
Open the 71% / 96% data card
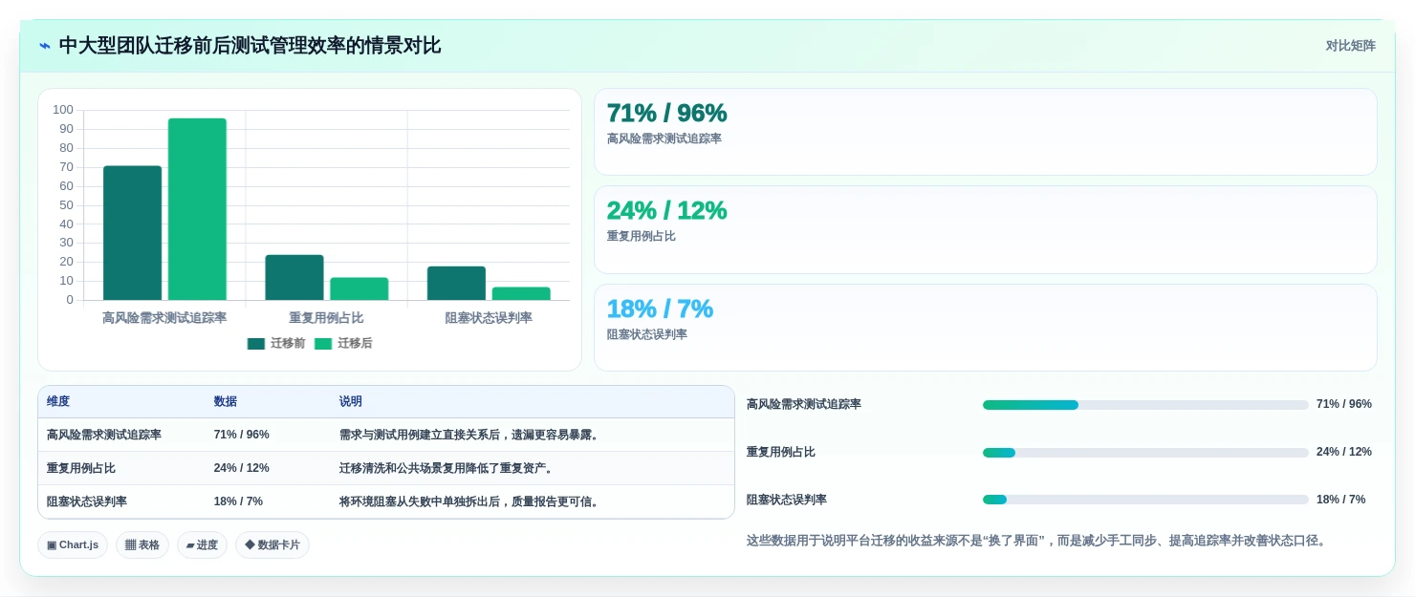986,132
